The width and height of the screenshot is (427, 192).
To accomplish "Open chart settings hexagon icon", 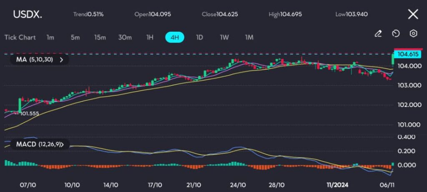I will tap(413, 34).
